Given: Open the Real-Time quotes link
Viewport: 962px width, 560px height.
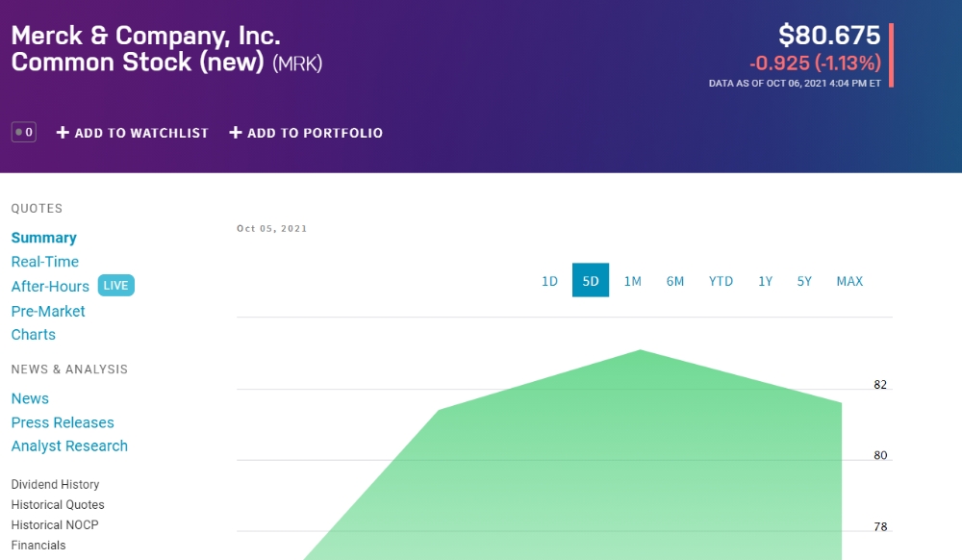Looking at the screenshot, I should (x=45, y=262).
